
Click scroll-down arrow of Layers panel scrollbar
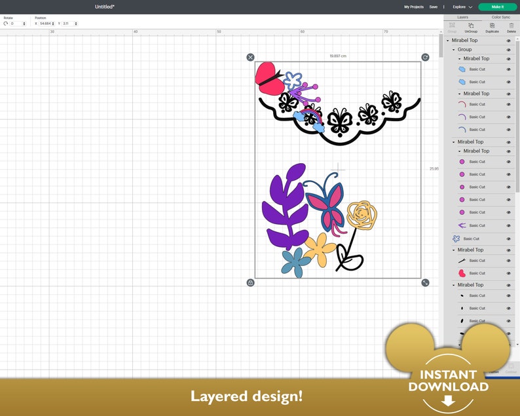pos(517,345)
